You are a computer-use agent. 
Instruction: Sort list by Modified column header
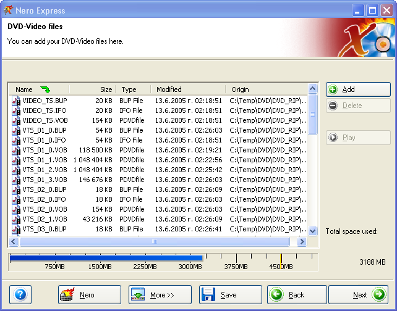pos(188,89)
